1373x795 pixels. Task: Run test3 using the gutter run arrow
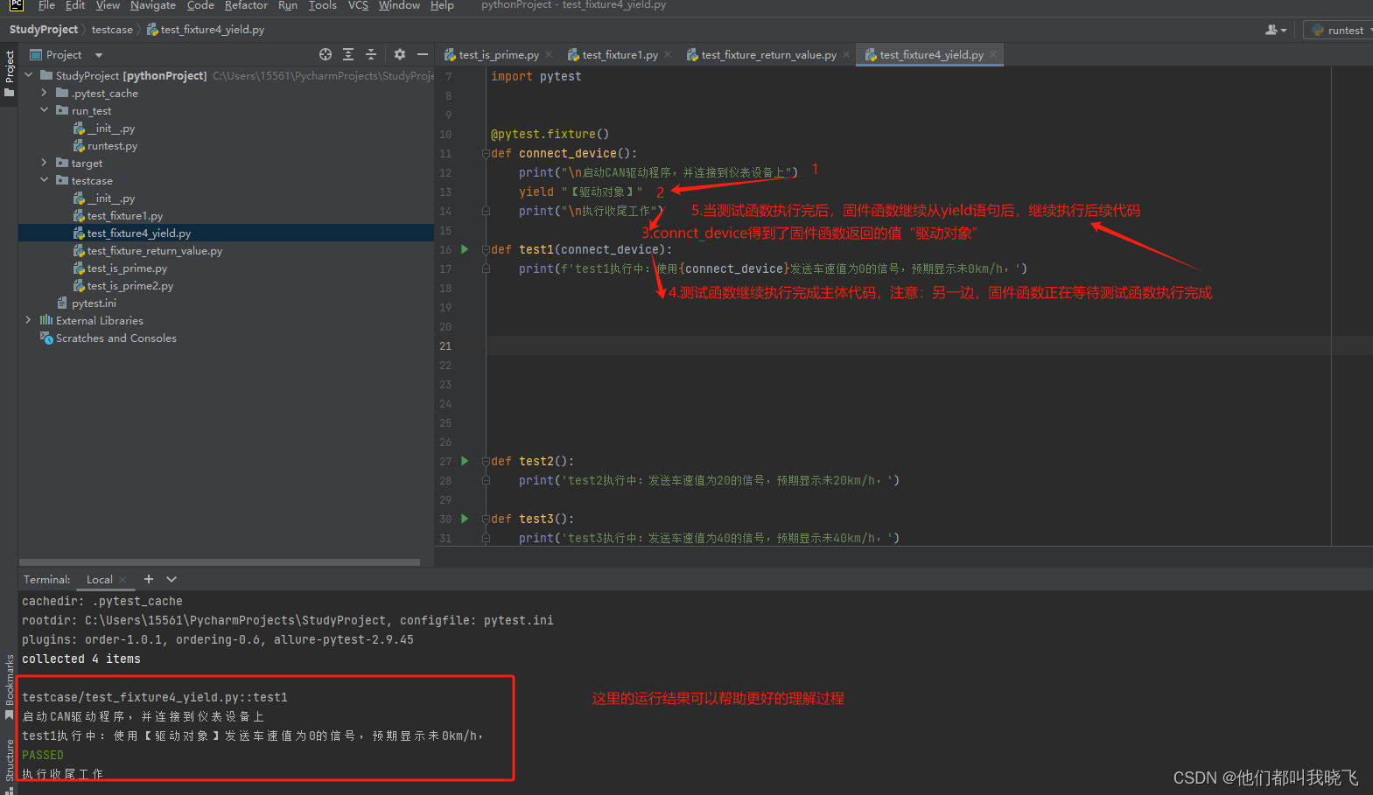click(x=465, y=519)
